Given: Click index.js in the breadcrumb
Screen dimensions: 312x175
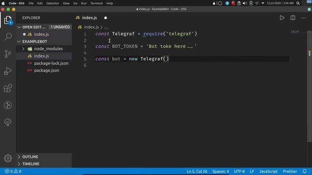Looking at the screenshot, I should click(91, 27).
